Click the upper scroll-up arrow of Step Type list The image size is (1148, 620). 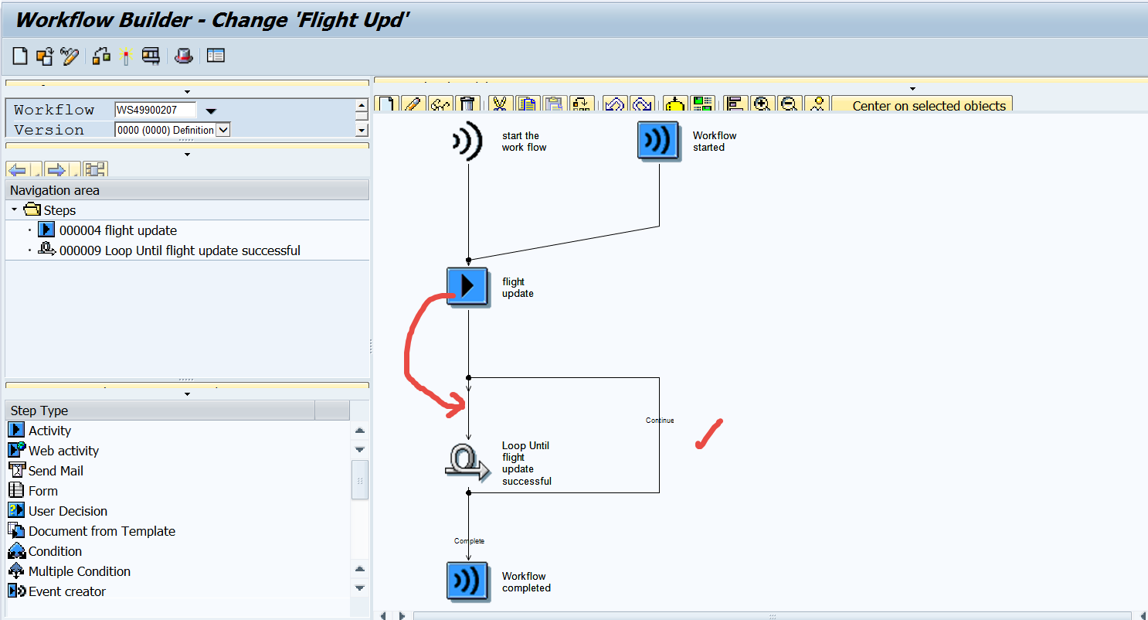359,431
